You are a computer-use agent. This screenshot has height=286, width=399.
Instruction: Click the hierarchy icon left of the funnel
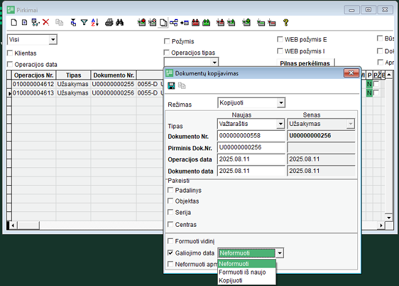73,23
